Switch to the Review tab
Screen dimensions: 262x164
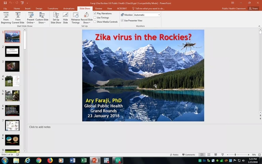(x=99, y=9)
